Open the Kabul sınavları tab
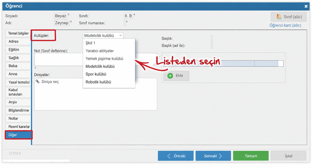The image size is (312, 168). pos(18,92)
